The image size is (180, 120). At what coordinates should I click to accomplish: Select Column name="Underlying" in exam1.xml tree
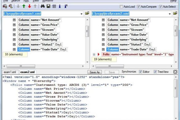38,40
